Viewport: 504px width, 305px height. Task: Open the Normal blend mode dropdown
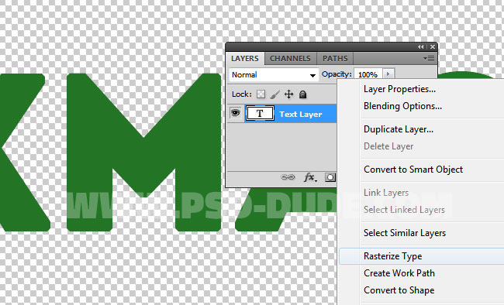(x=274, y=75)
